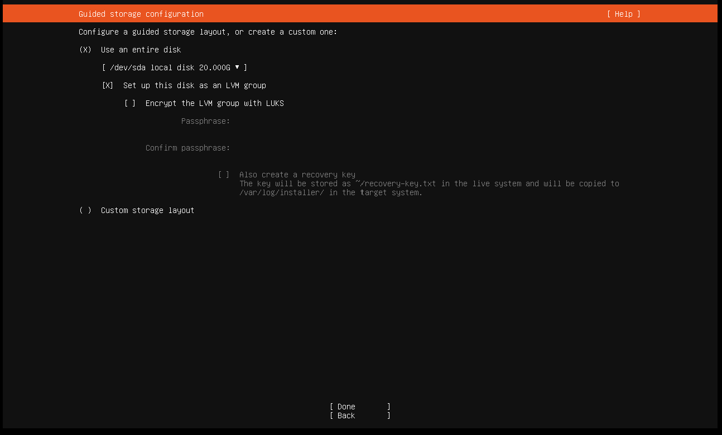Image resolution: width=722 pixels, height=435 pixels.
Task: Click 'Configure a guided storage layout' instruction text
Action: pyautogui.click(x=208, y=32)
